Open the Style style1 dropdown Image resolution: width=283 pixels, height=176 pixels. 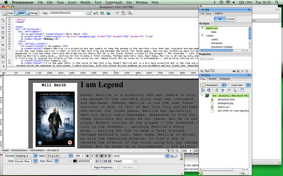coord(59,156)
